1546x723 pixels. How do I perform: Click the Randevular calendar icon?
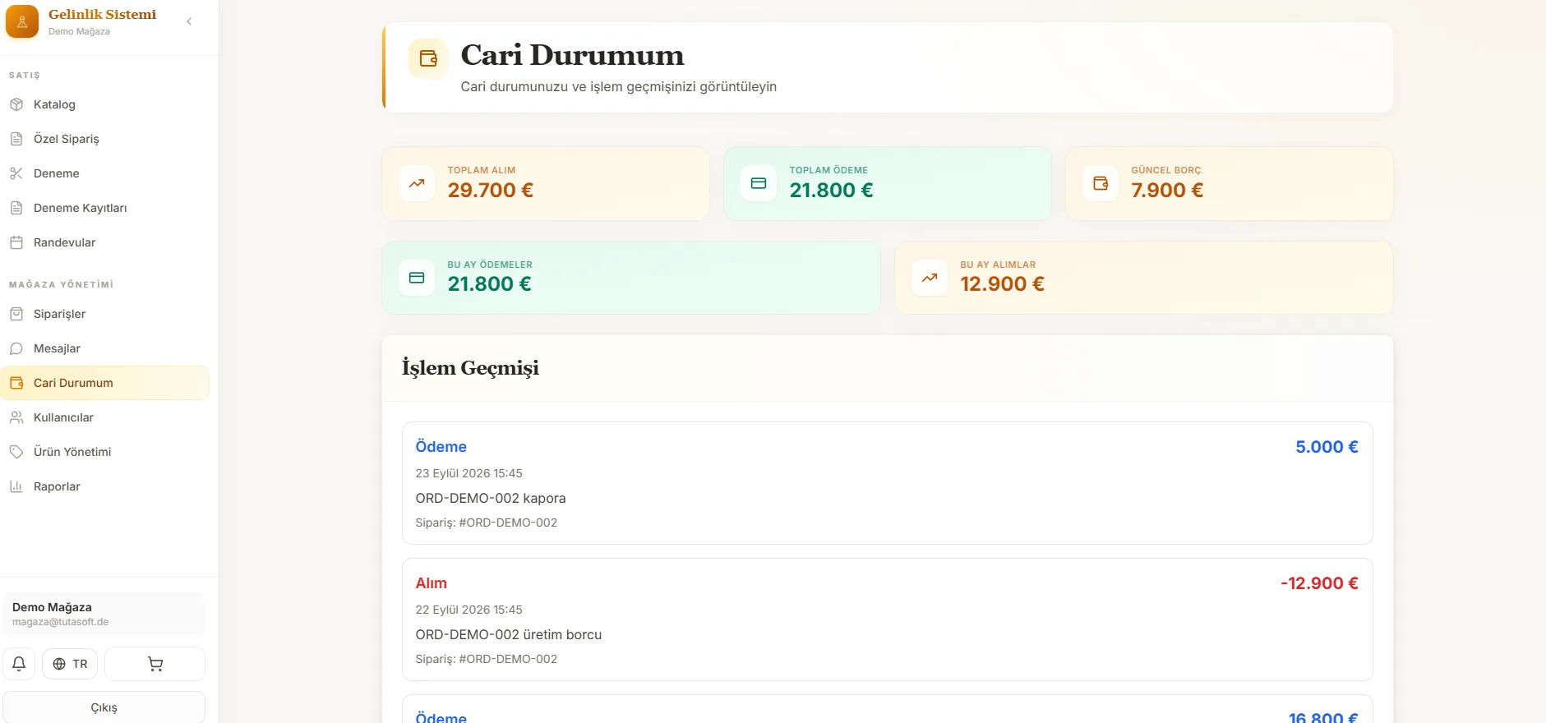tap(16, 242)
